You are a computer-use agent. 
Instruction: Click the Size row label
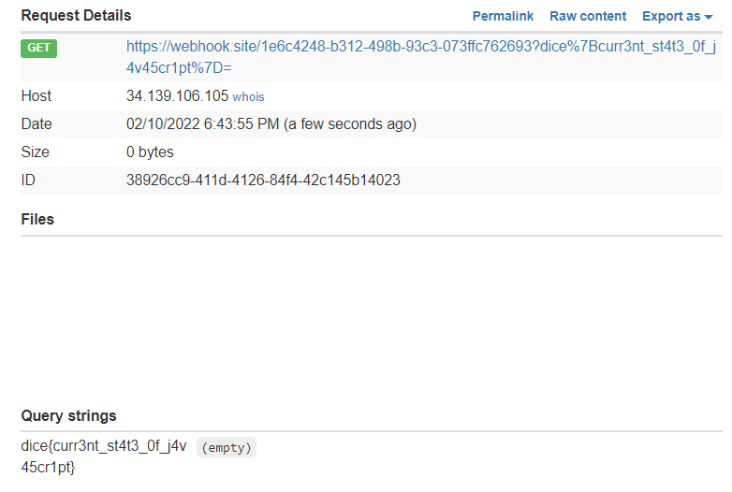(x=36, y=152)
